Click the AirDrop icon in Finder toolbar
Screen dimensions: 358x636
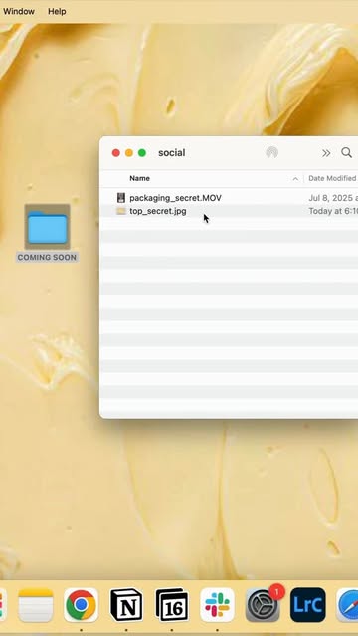[272, 153]
